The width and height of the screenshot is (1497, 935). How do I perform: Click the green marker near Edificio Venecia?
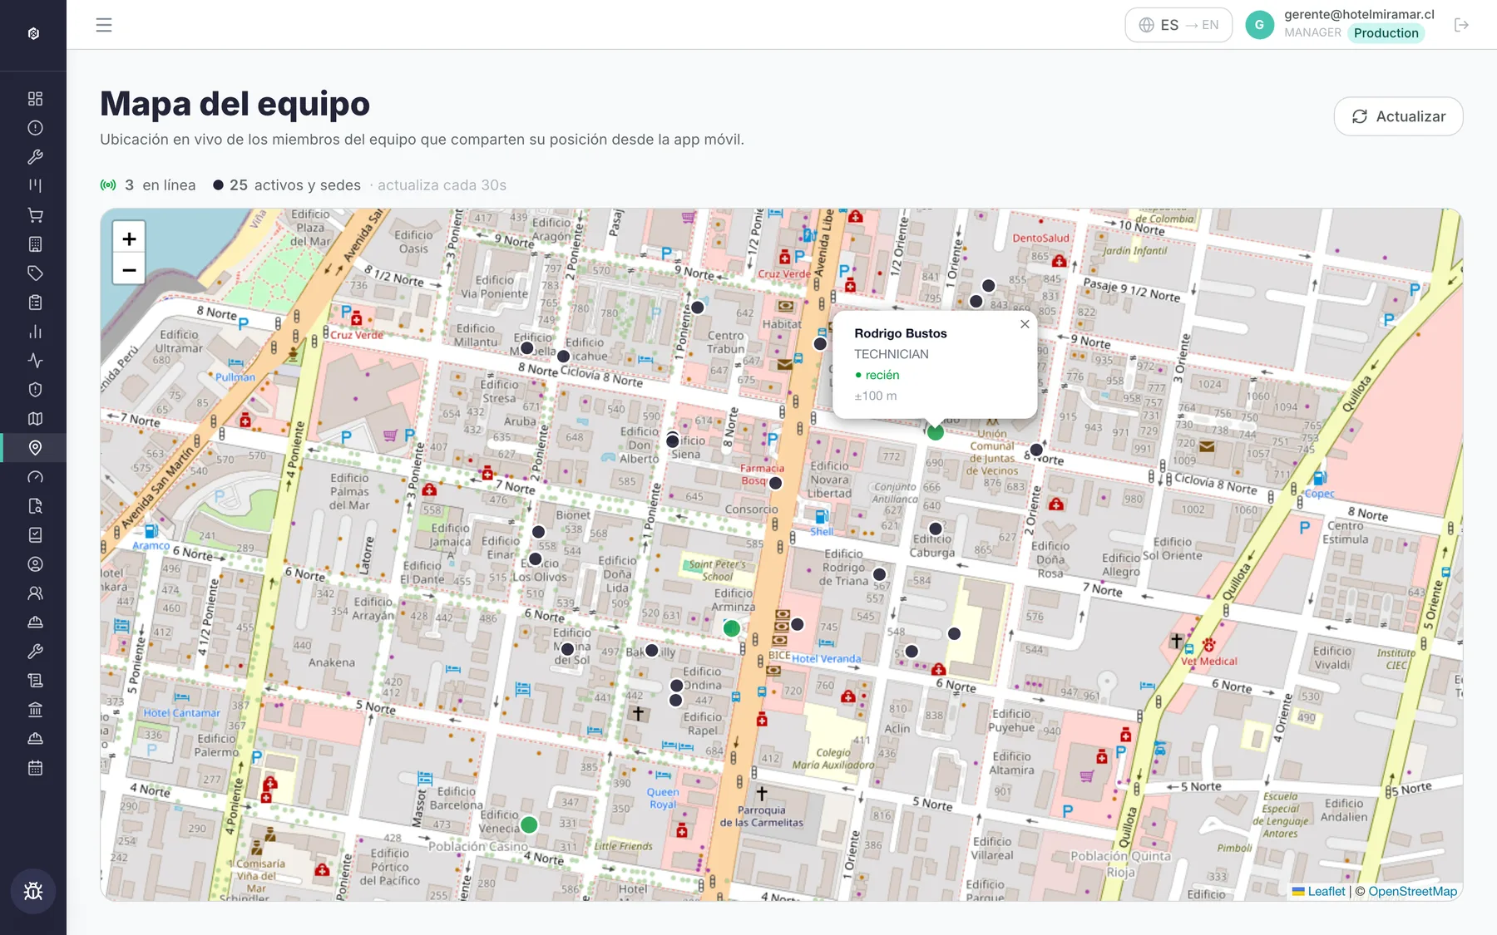click(x=529, y=824)
